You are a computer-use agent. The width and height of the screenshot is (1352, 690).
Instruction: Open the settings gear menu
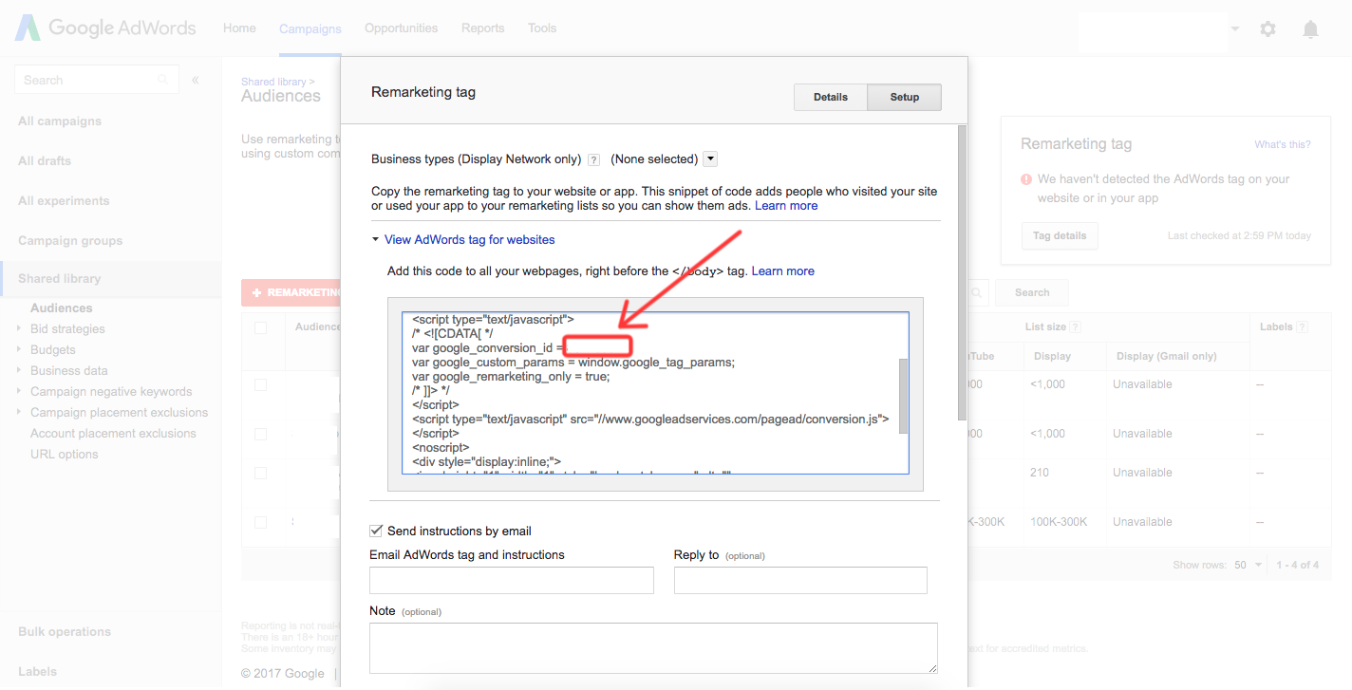[1267, 29]
